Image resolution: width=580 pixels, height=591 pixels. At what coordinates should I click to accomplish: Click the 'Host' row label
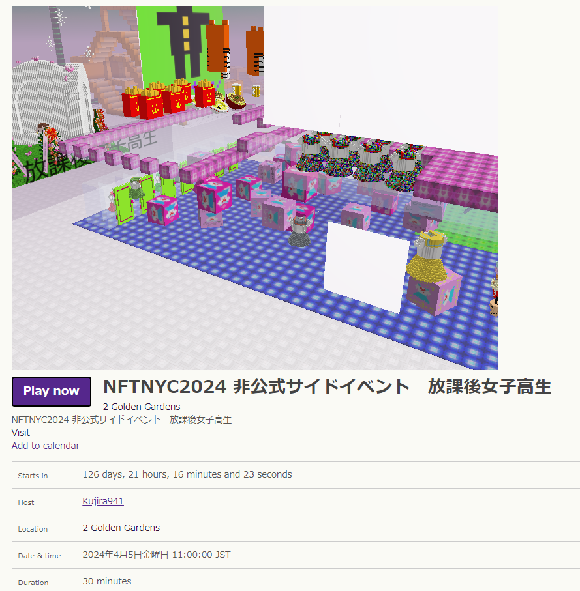26,502
